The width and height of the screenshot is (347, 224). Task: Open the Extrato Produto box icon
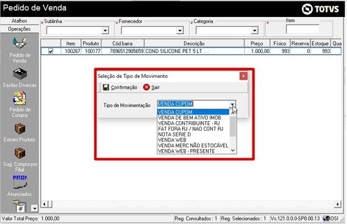pos(20,129)
